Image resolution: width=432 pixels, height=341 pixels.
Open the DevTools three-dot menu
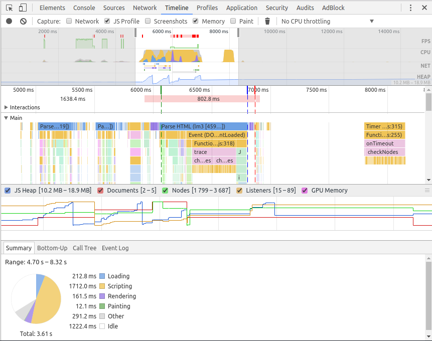coord(410,8)
